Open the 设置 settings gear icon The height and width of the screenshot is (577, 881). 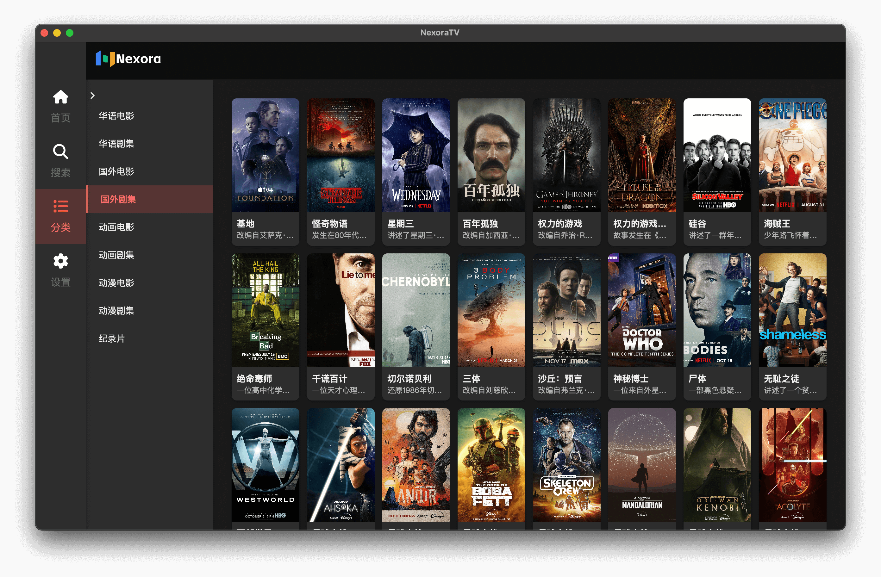60,261
